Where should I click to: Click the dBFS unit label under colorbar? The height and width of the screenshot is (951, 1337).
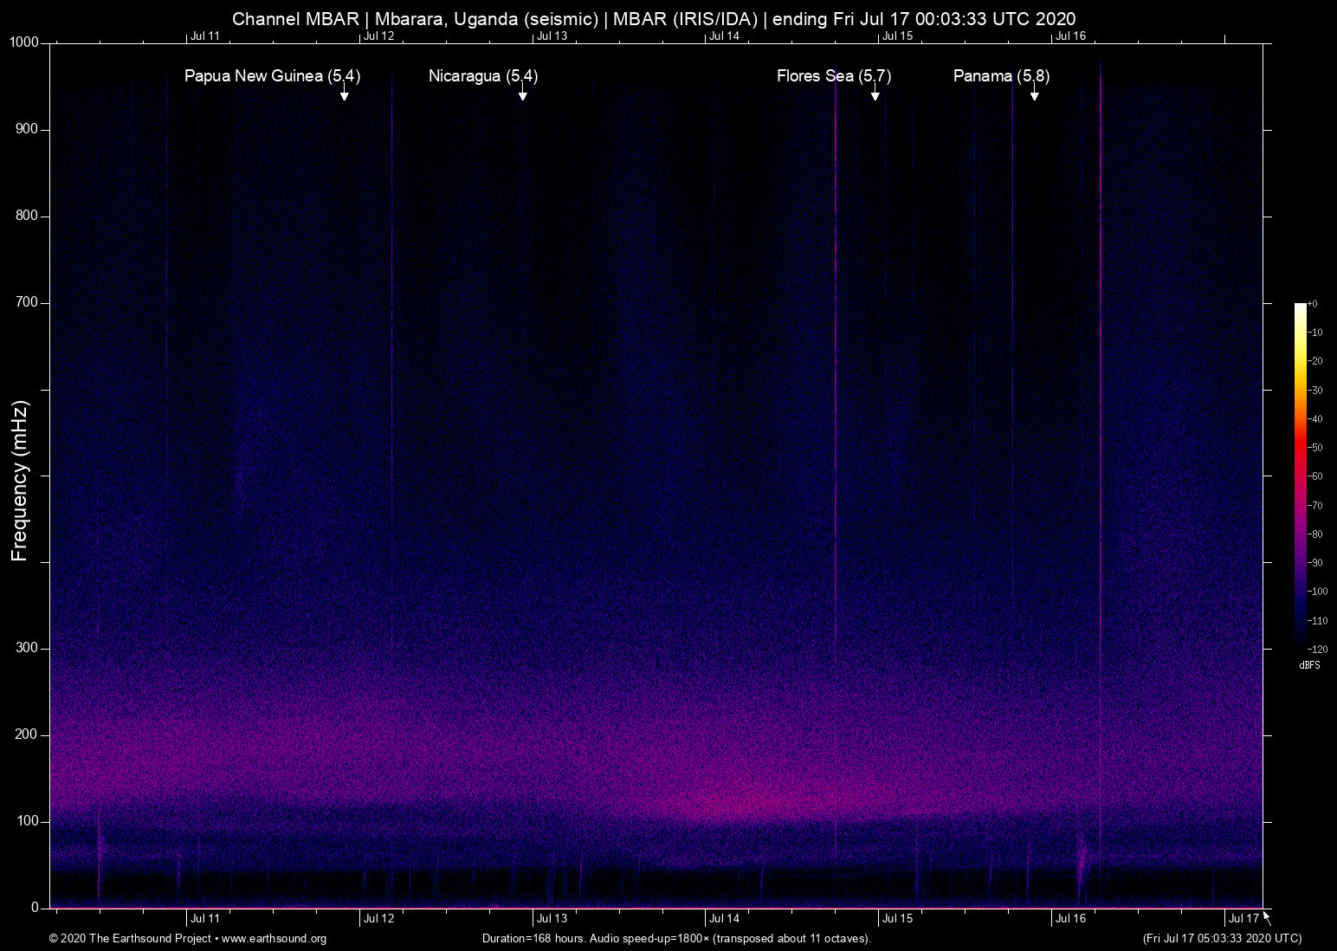tap(1309, 665)
